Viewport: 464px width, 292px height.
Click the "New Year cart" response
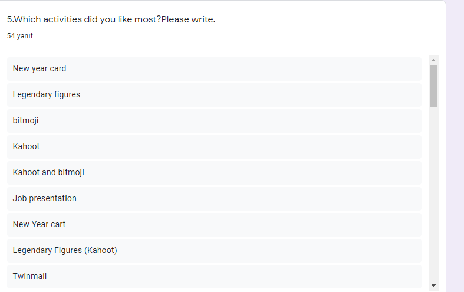click(x=40, y=224)
